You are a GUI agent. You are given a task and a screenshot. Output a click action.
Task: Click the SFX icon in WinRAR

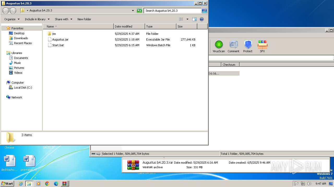pos(262,46)
